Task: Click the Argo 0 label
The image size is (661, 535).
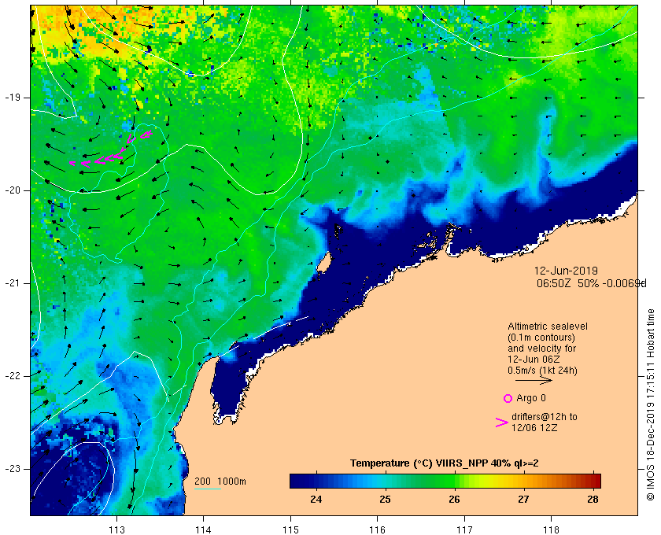Action: [530, 398]
